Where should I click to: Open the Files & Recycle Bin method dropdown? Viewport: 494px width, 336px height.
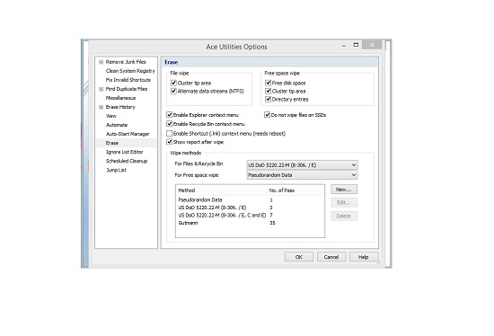302,164
